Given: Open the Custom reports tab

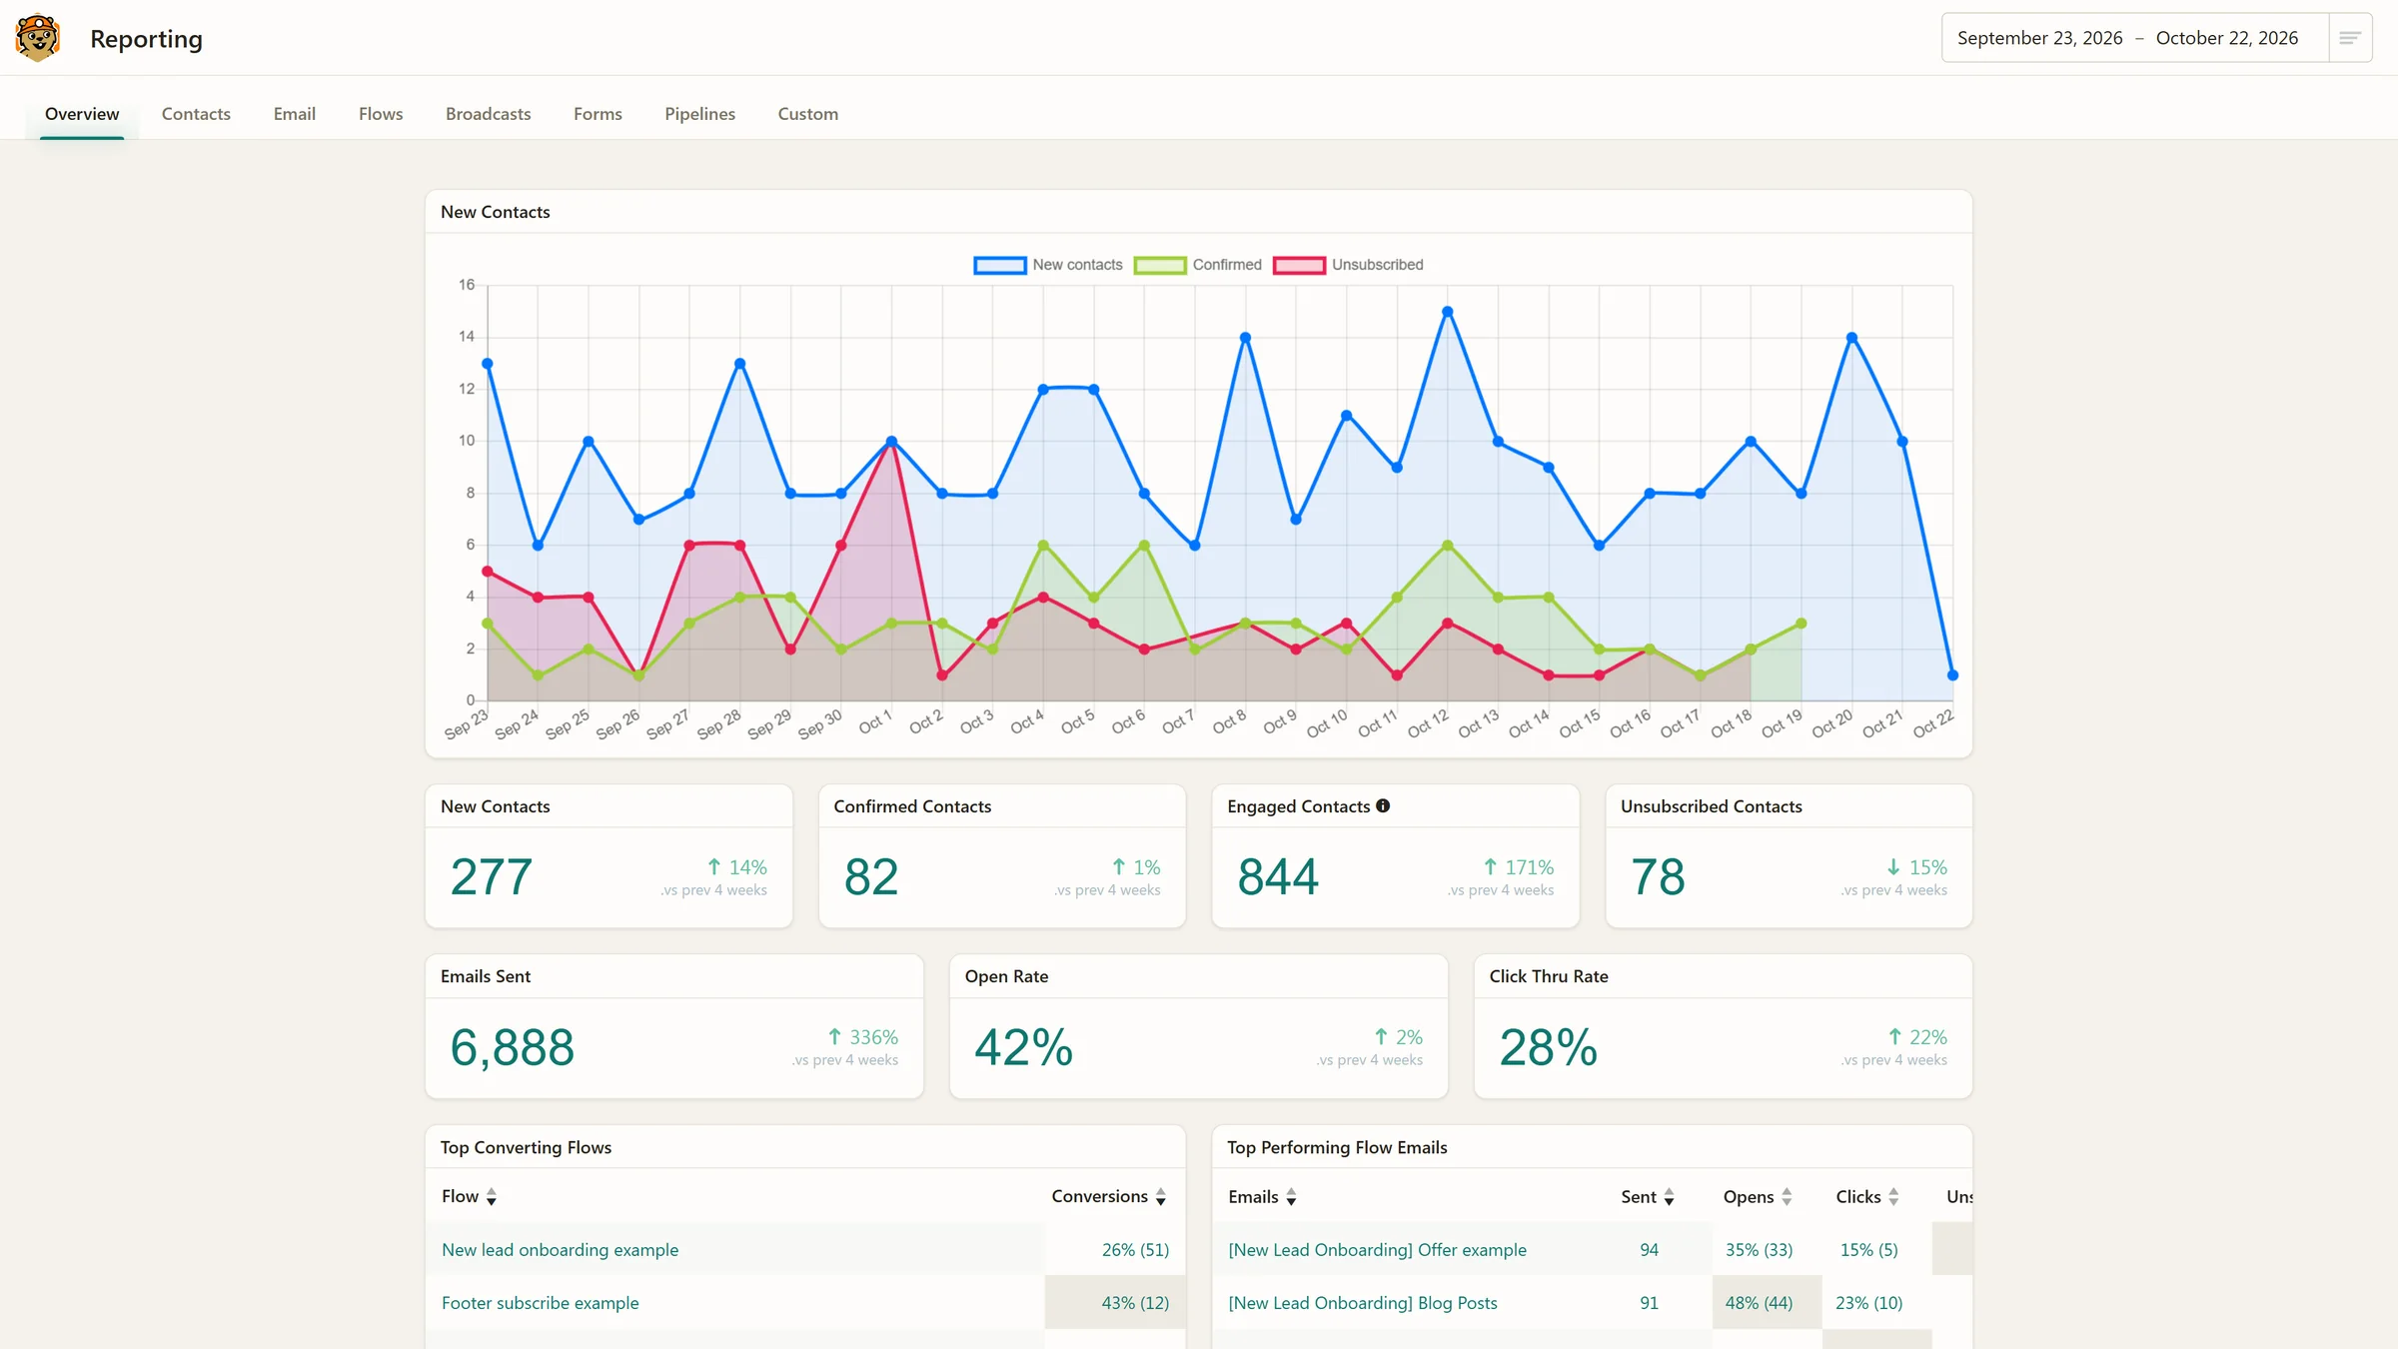Looking at the screenshot, I should [x=808, y=114].
